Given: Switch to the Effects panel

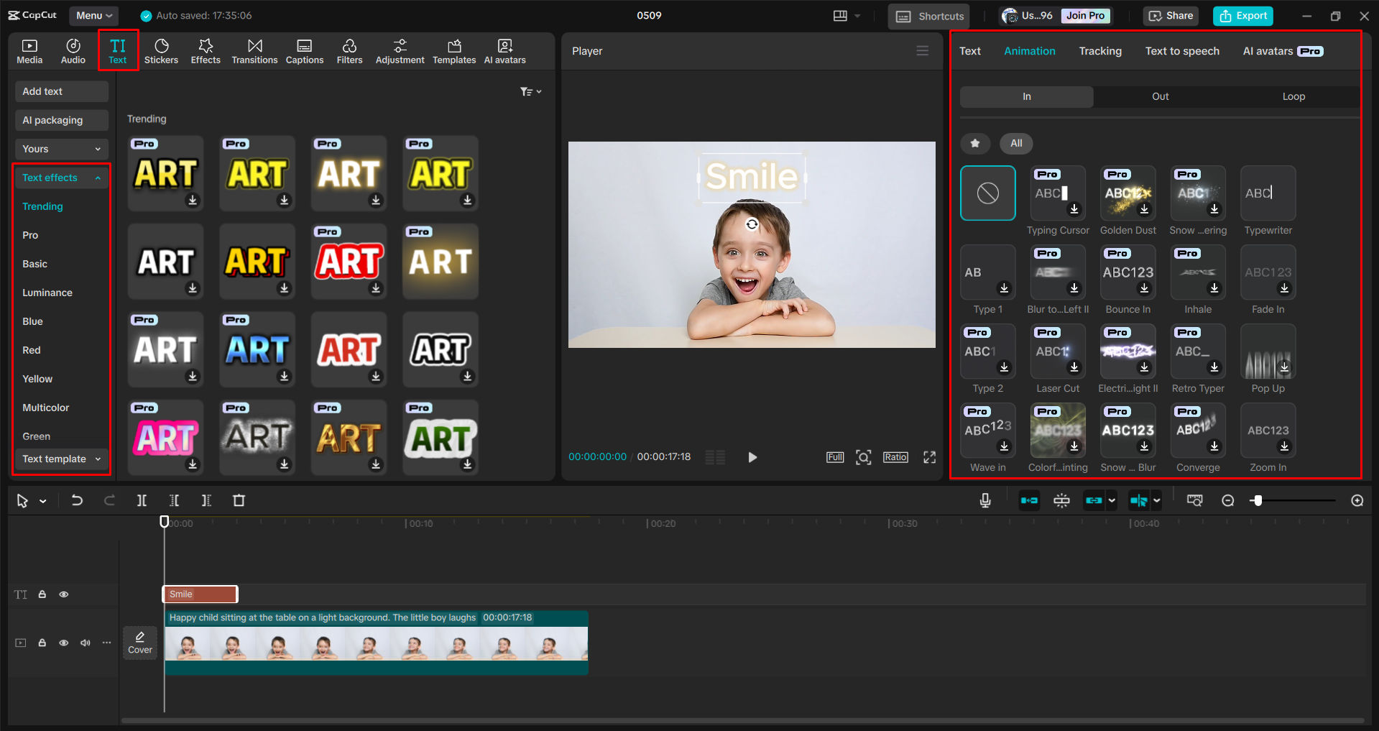Looking at the screenshot, I should 206,50.
